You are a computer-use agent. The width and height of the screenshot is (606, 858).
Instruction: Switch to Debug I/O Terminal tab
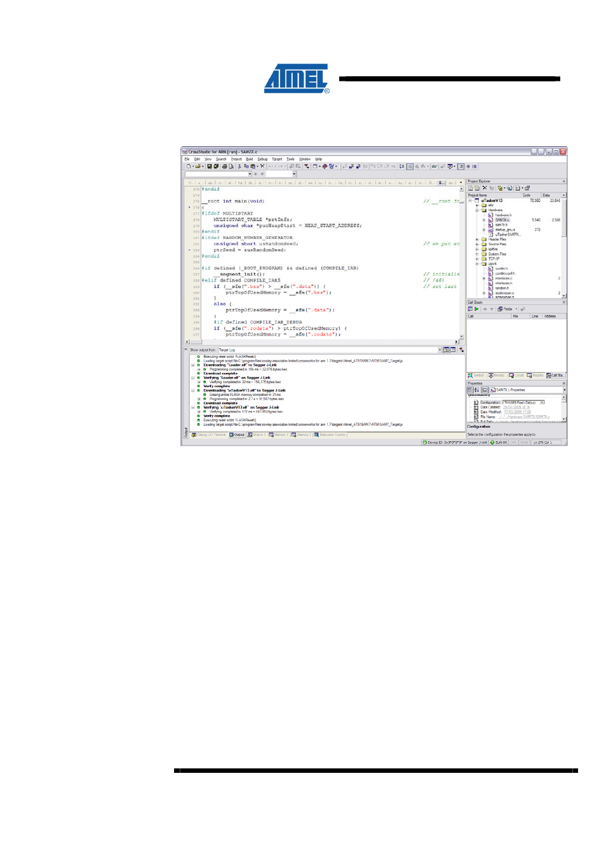pos(208,435)
